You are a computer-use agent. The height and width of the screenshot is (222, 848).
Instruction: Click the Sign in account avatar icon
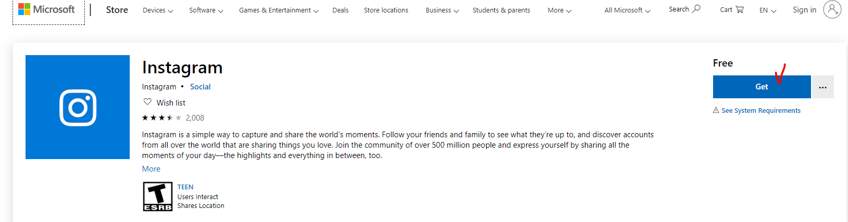[x=832, y=9]
